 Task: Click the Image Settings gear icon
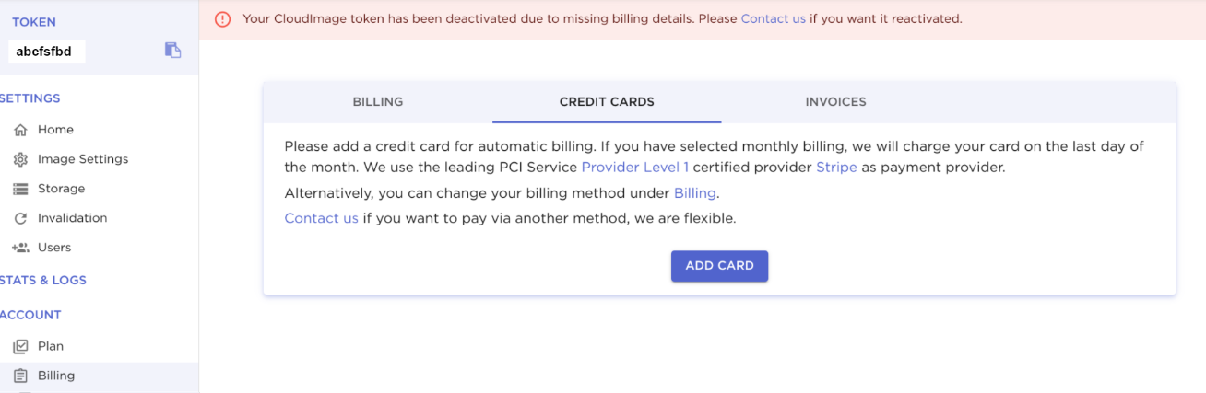click(20, 159)
